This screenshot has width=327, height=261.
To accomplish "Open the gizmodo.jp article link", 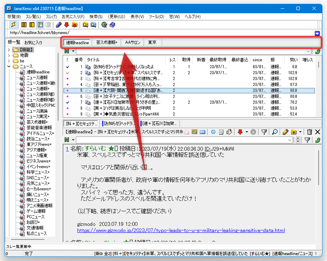I will coord(181,231).
